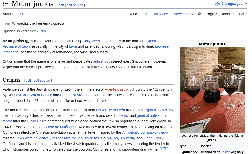The image size is (252, 154).
Task: Jump to citation [4]
Action: coord(167,148)
